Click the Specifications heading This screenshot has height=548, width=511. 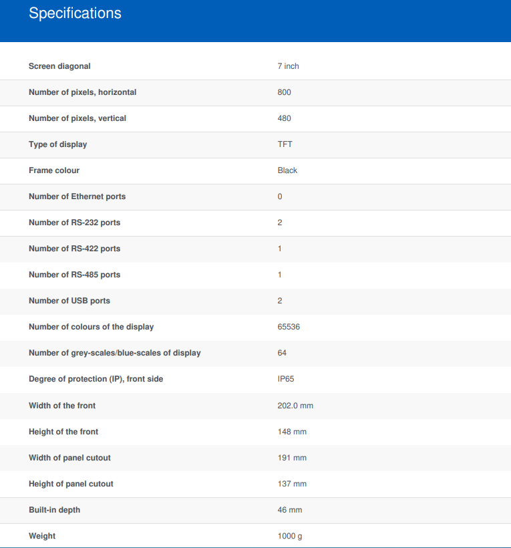click(75, 13)
